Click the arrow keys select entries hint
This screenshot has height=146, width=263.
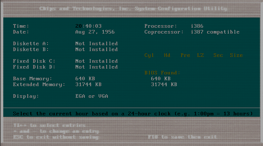click(x=50, y=126)
